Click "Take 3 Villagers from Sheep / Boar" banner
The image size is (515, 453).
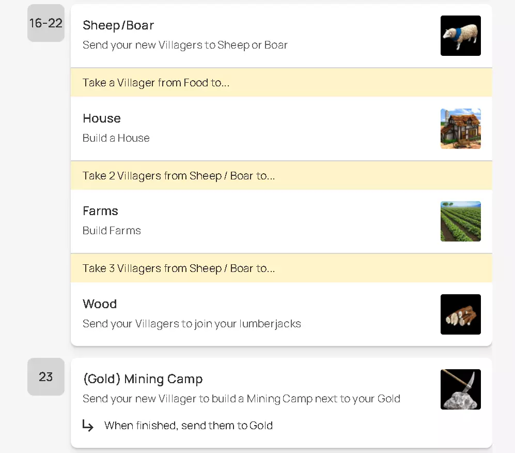click(179, 268)
